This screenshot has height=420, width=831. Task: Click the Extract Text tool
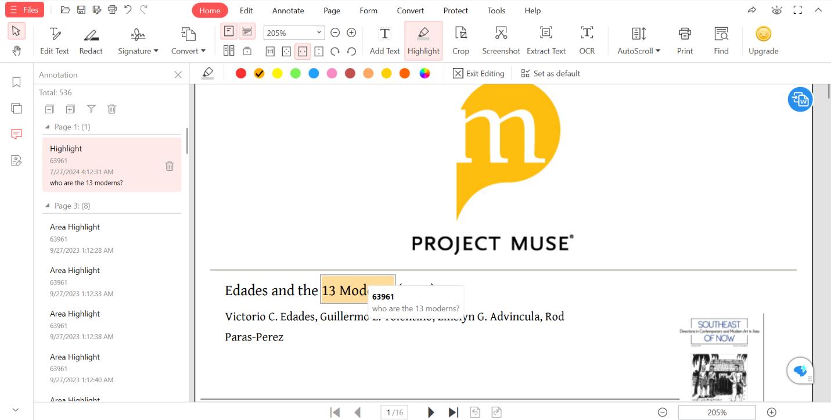coord(546,41)
